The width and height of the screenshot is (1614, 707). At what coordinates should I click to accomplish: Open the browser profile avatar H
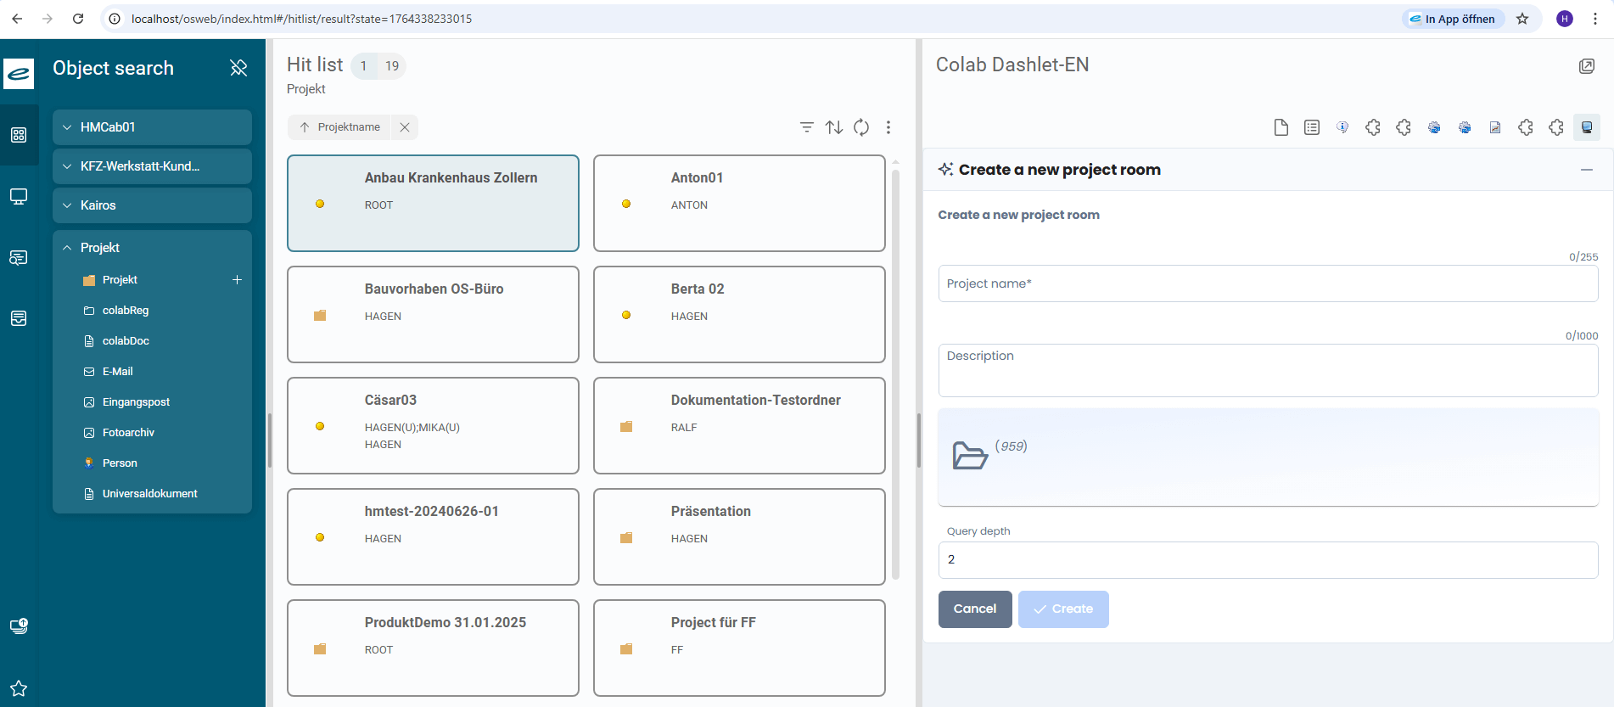(x=1565, y=19)
